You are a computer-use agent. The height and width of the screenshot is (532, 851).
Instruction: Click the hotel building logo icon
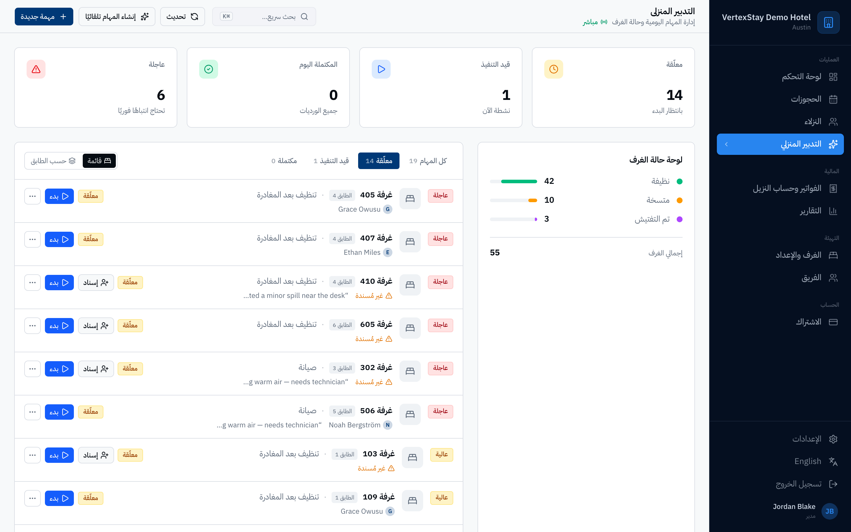coord(828,22)
